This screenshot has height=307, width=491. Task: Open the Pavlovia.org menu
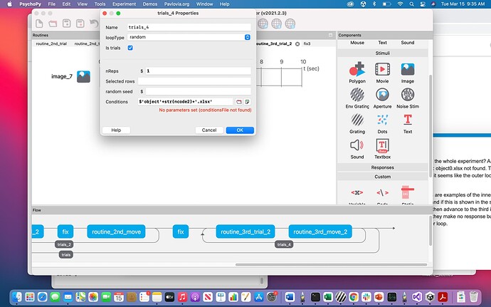(x=177, y=4)
